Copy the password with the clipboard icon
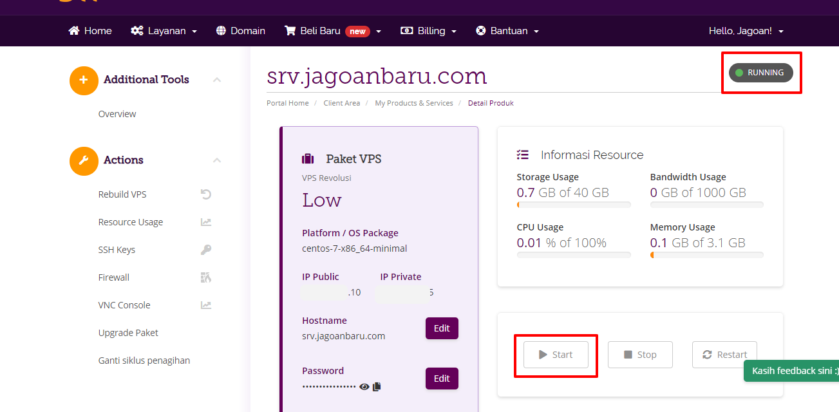The width and height of the screenshot is (839, 412). click(377, 386)
